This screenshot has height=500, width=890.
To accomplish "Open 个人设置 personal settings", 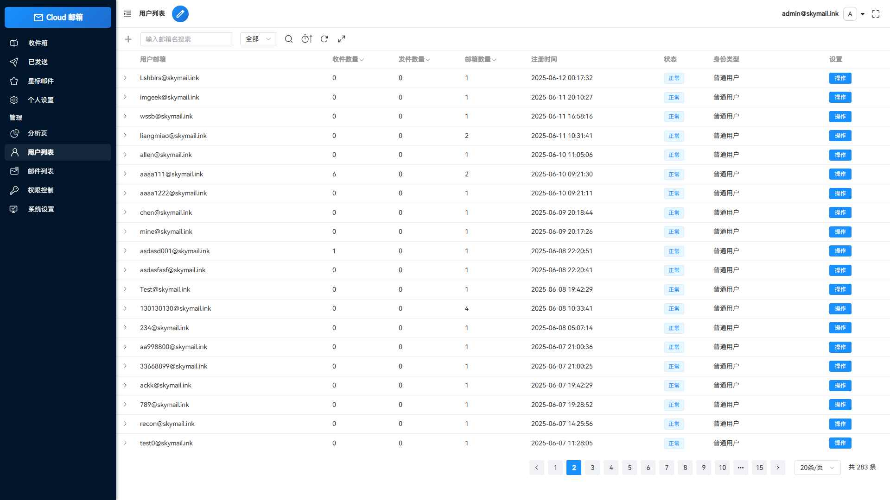I will [40, 100].
